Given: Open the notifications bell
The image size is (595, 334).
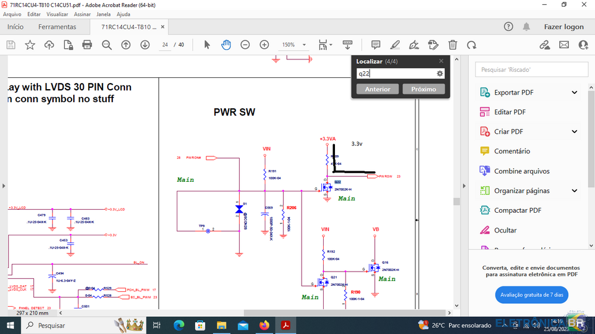Looking at the screenshot, I should (527, 27).
